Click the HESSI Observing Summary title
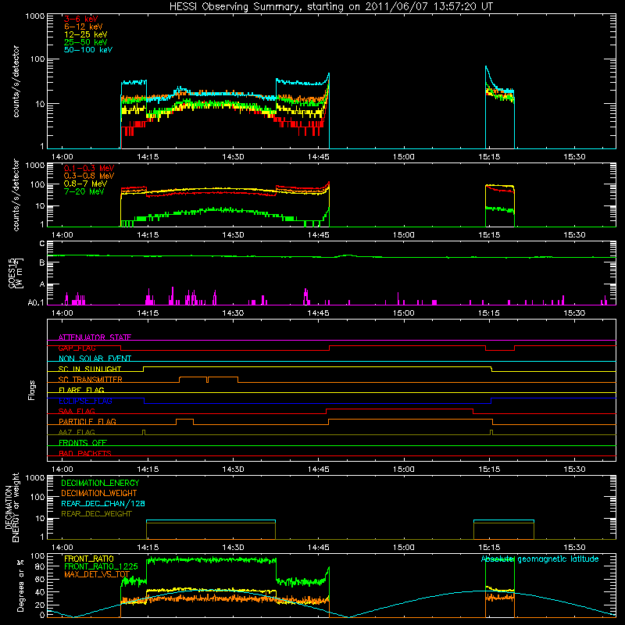625x625 pixels. [331, 7]
